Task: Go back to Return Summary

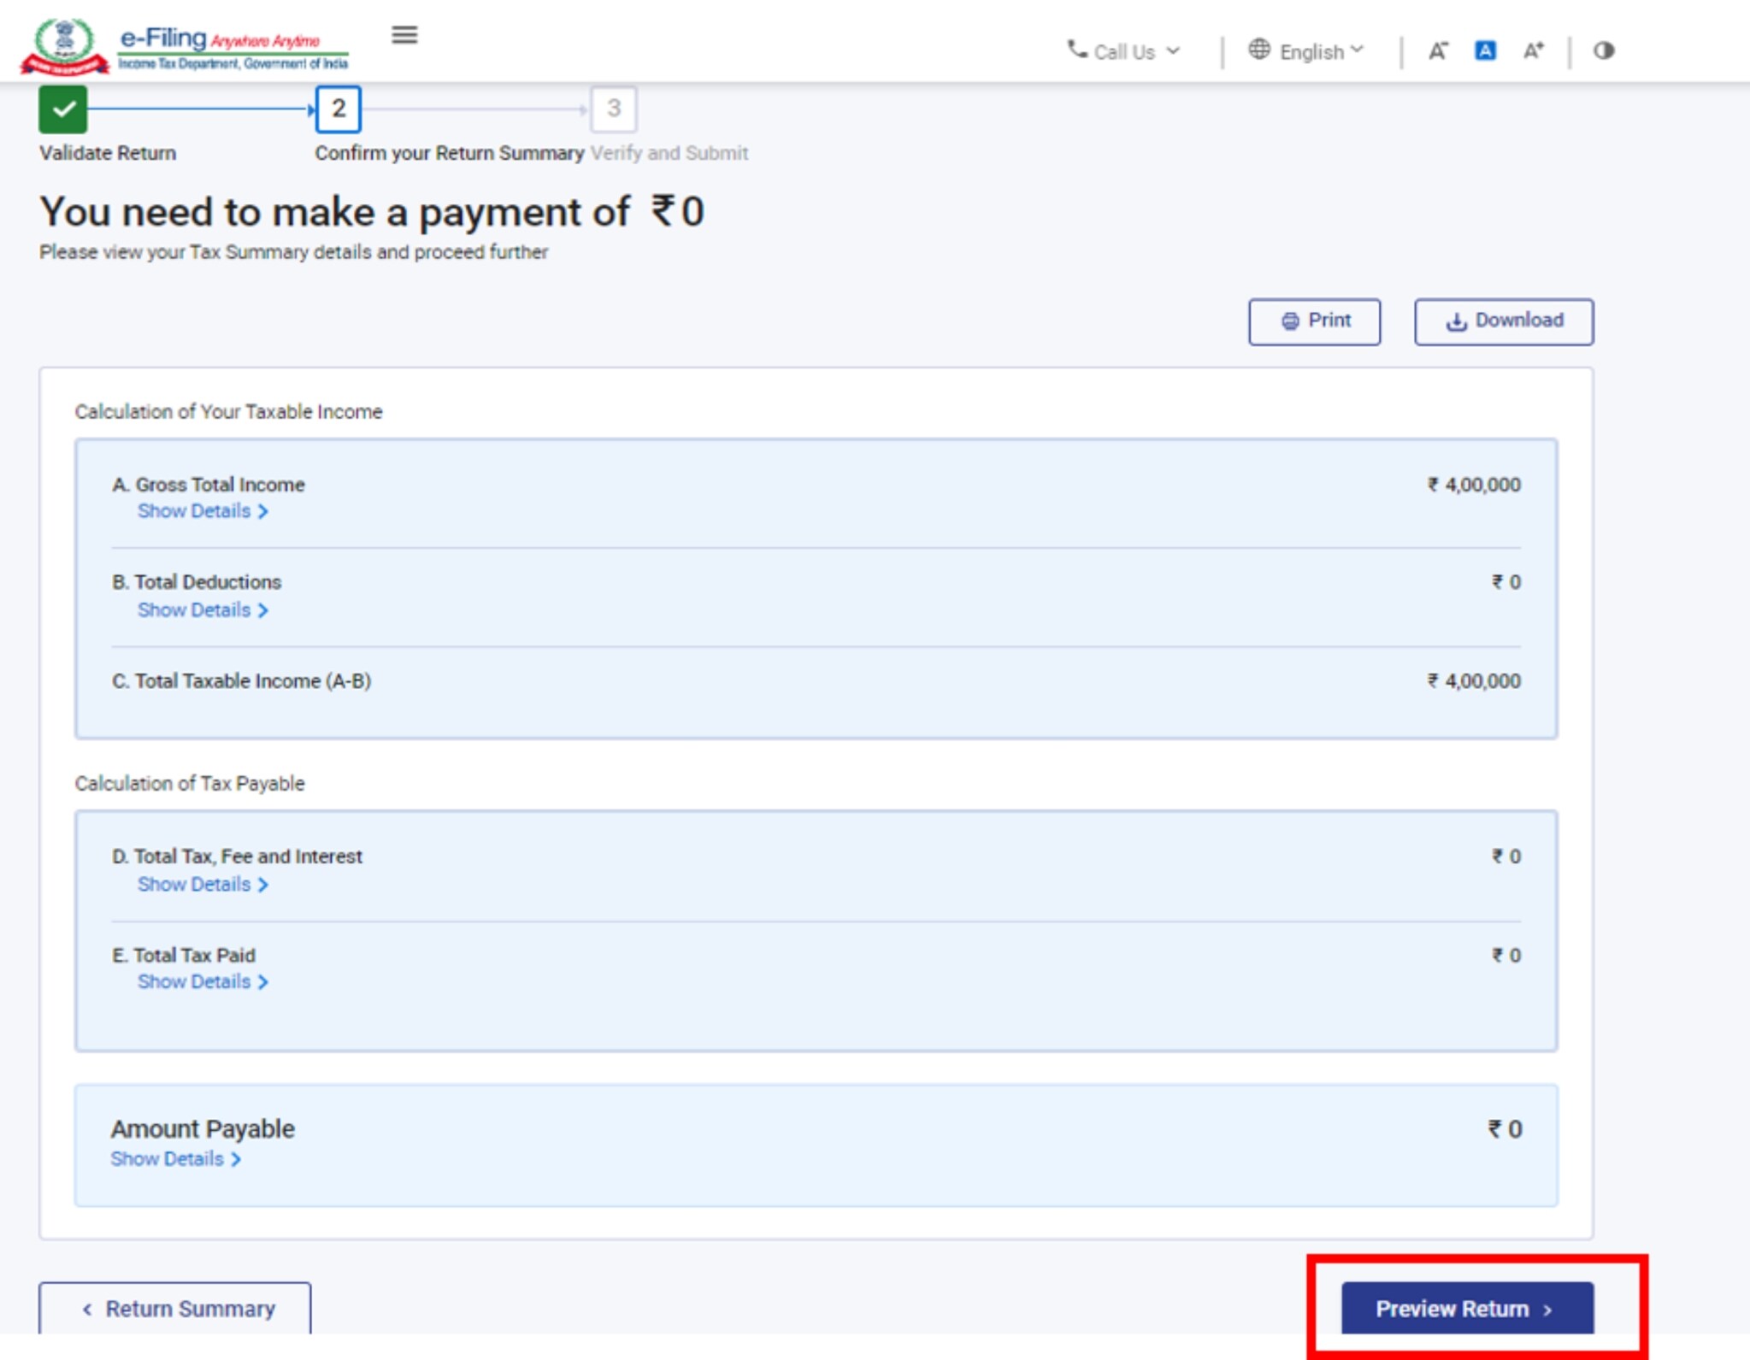Action: click(175, 1309)
